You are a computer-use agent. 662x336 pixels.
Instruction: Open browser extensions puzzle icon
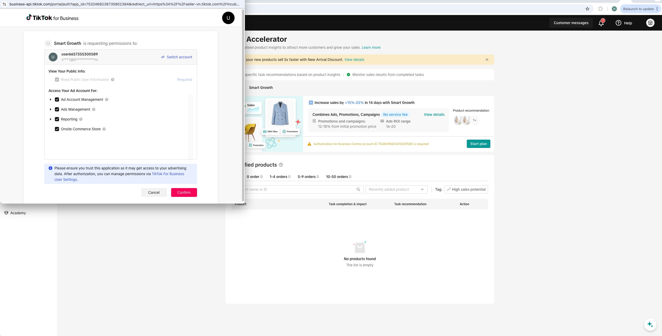[600, 9]
